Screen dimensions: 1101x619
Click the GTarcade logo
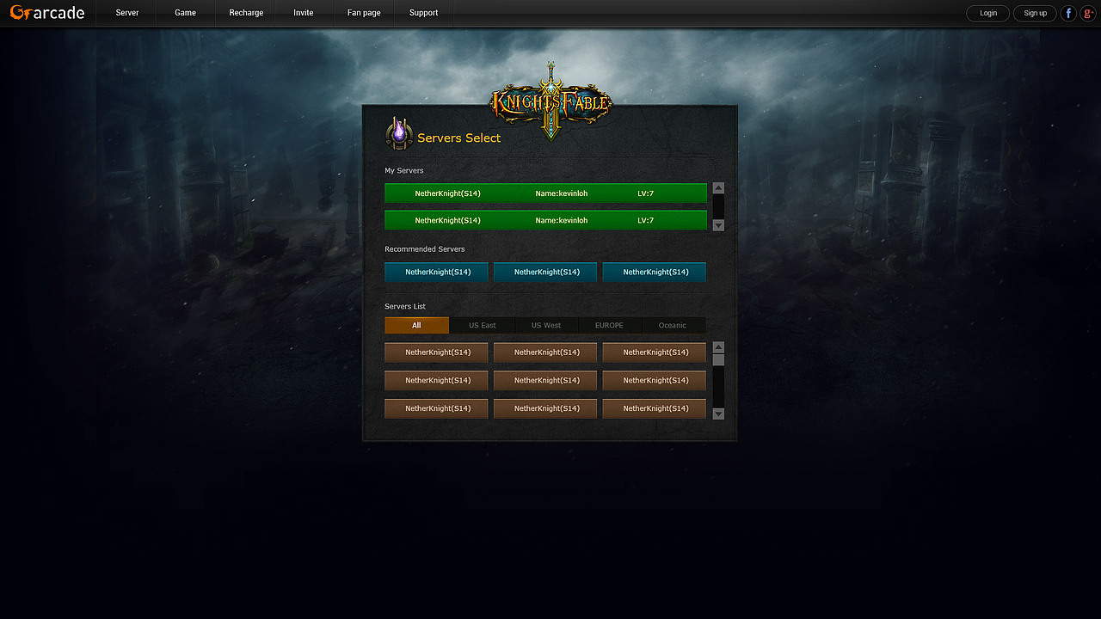click(47, 13)
